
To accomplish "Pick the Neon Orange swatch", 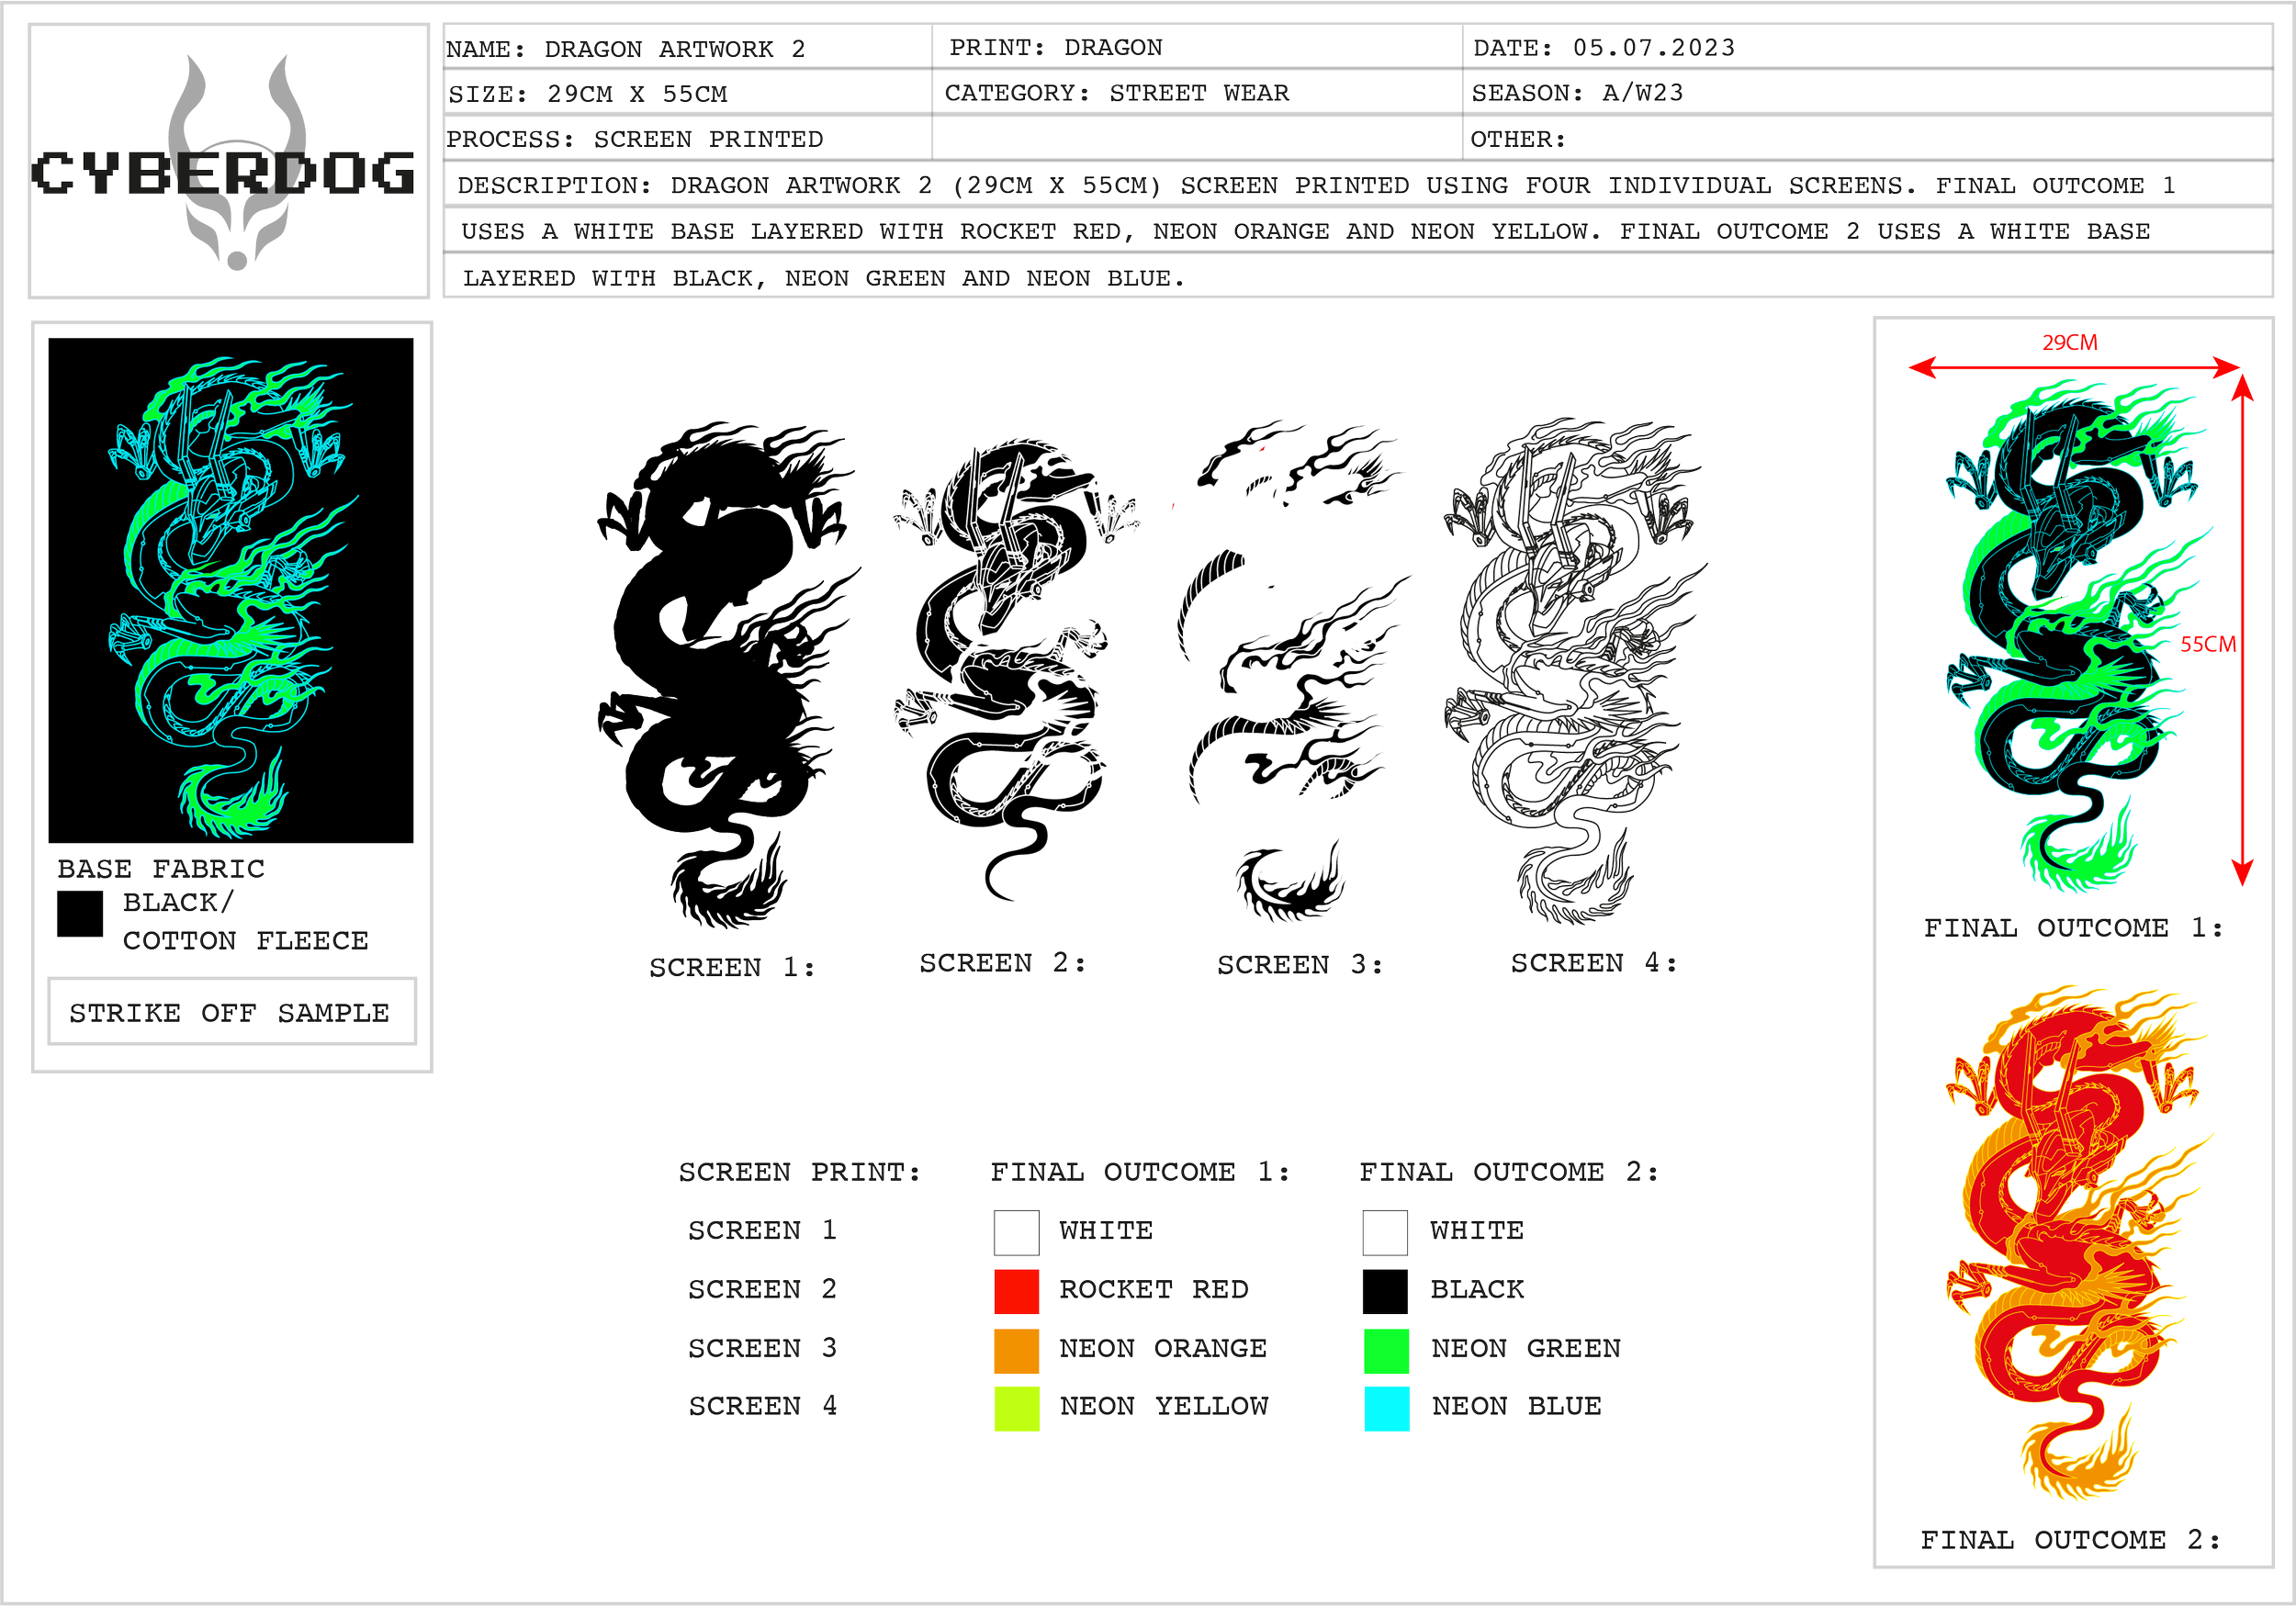I will tap(1016, 1350).
